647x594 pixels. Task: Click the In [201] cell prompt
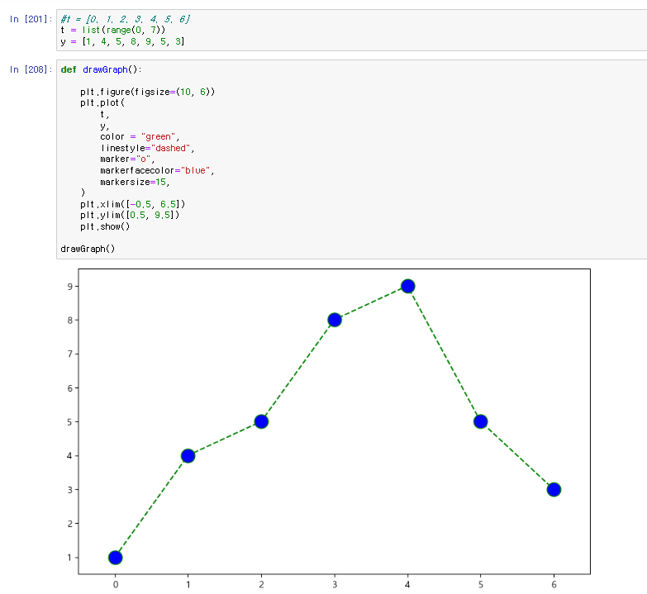click(31, 19)
